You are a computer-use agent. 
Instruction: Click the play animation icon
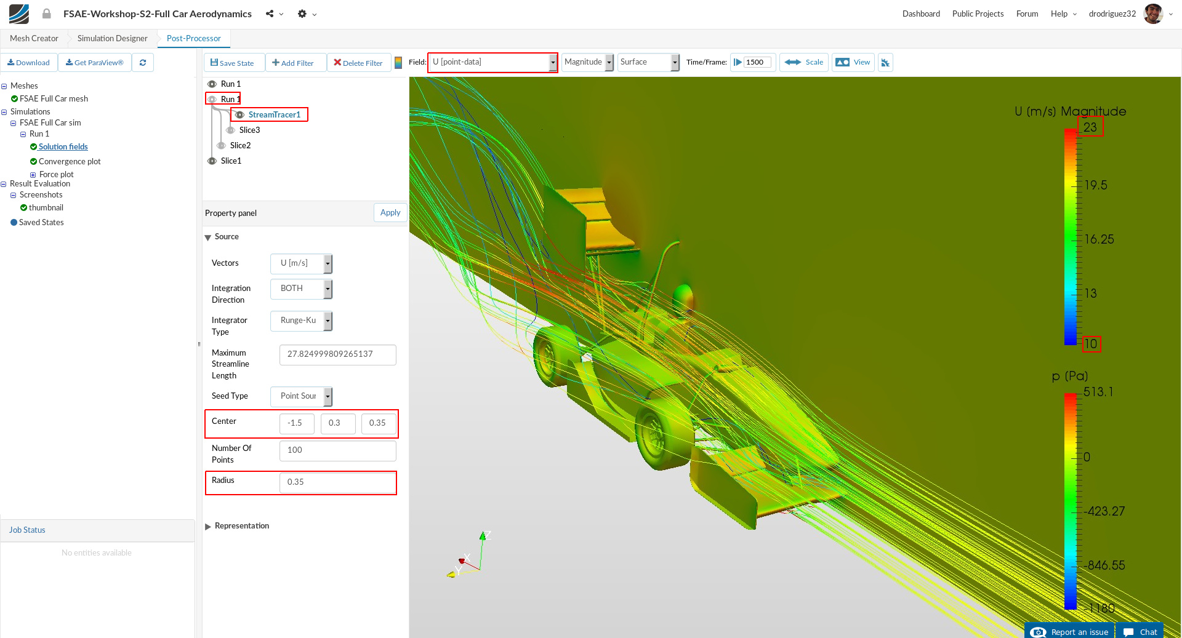point(738,62)
